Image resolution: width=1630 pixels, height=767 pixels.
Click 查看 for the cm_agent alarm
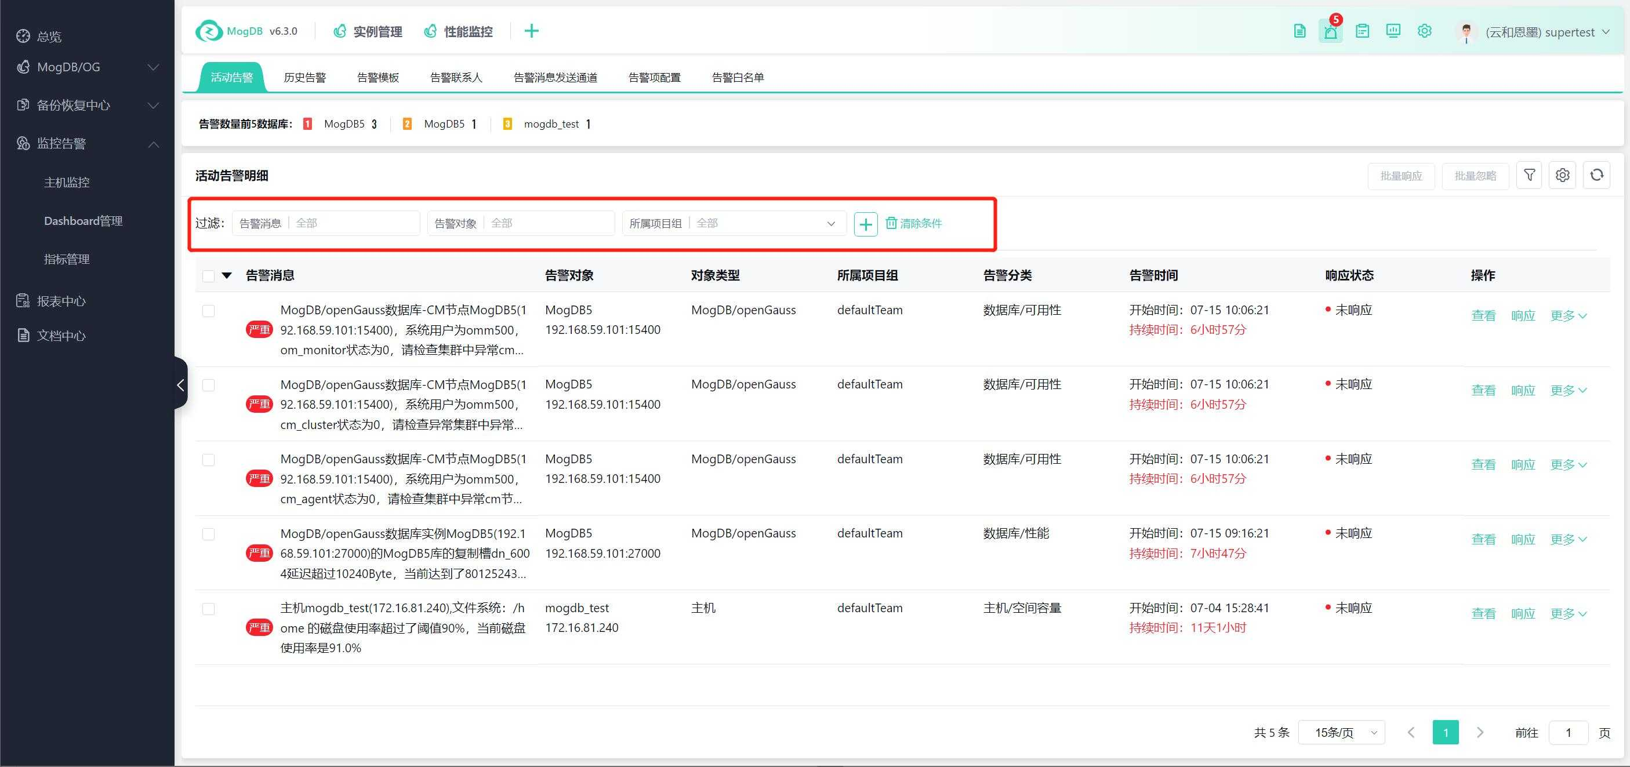click(x=1483, y=464)
